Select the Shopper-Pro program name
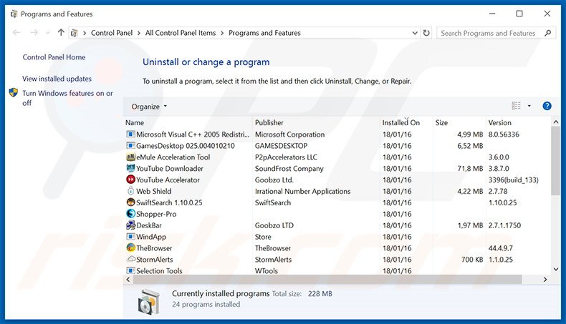 [x=156, y=214]
